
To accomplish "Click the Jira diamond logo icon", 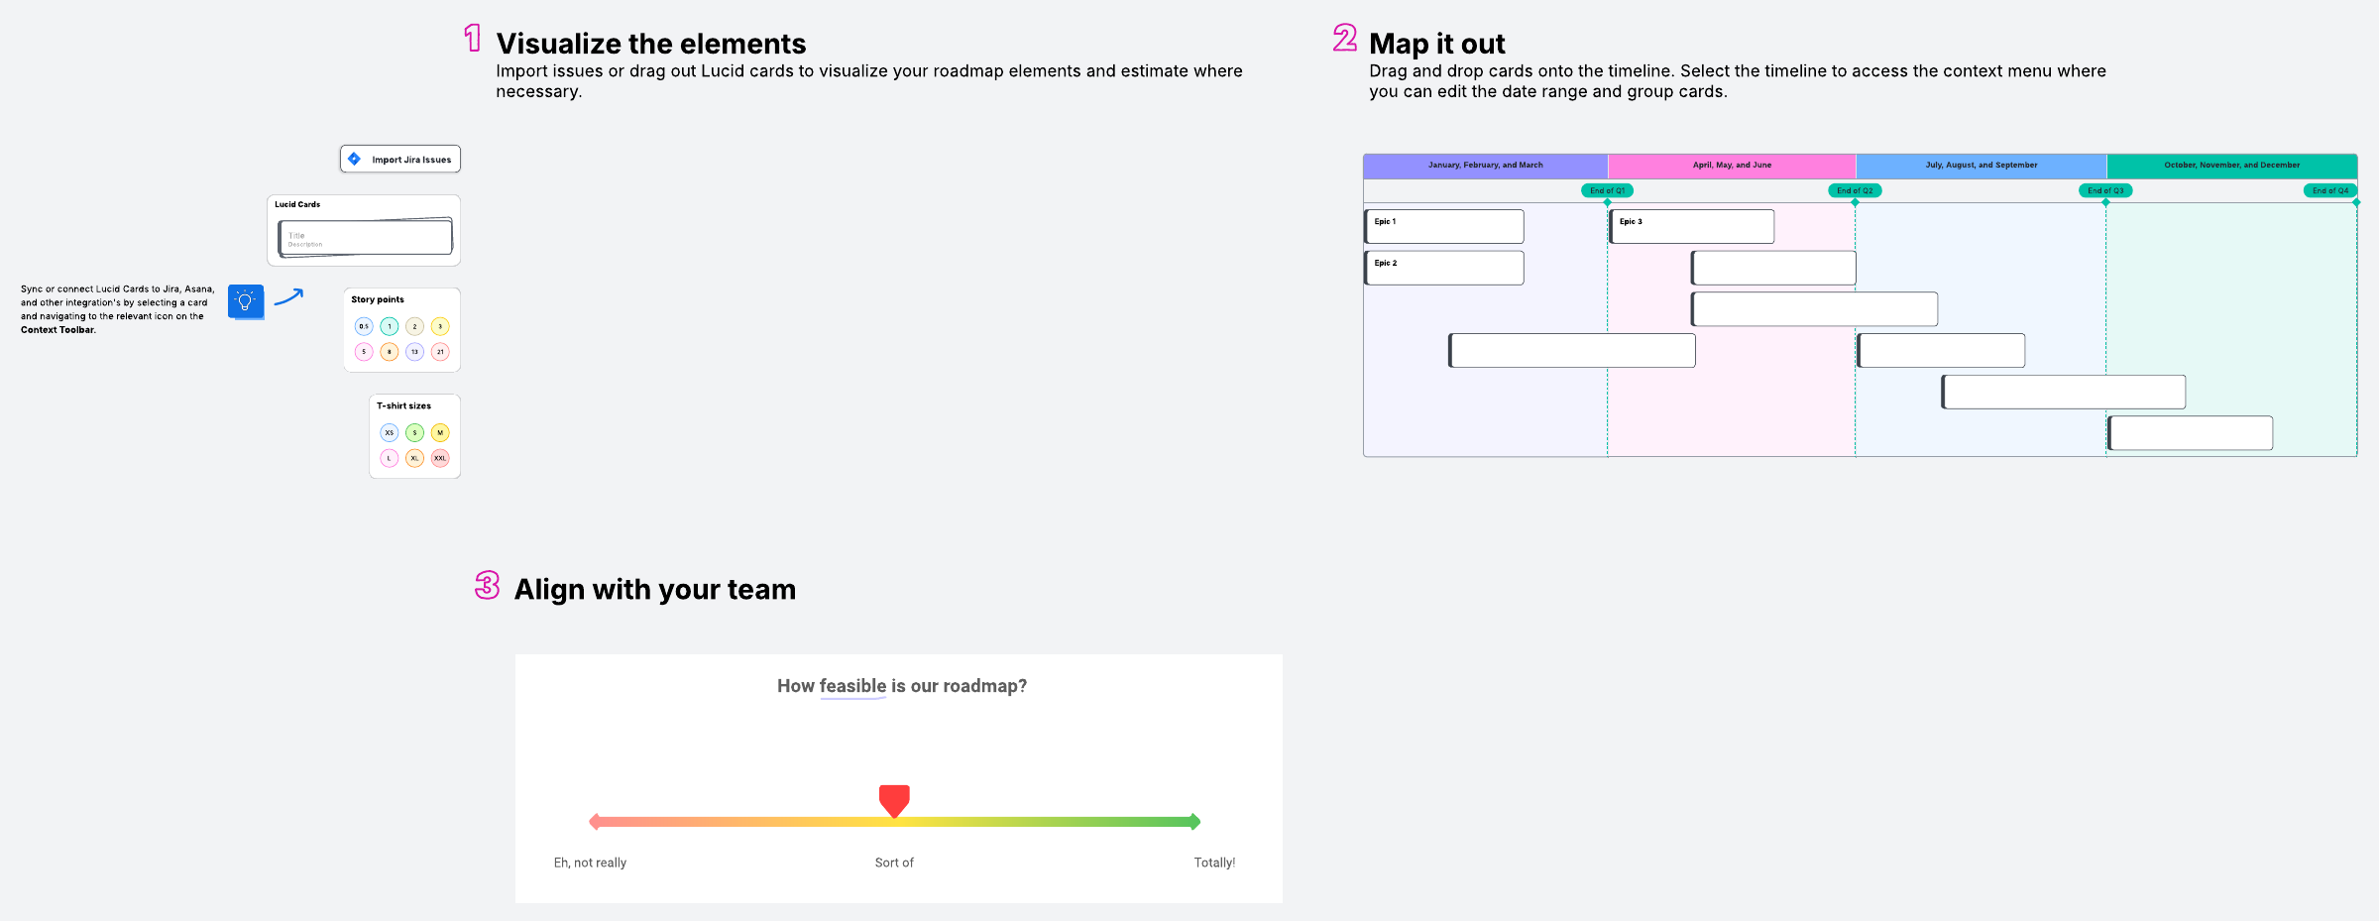I will coord(354,160).
